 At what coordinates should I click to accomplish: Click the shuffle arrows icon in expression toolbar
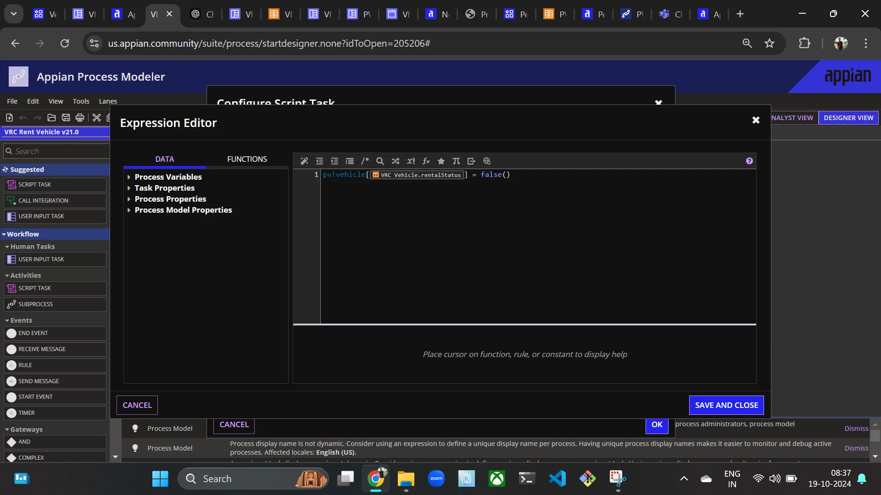(396, 161)
